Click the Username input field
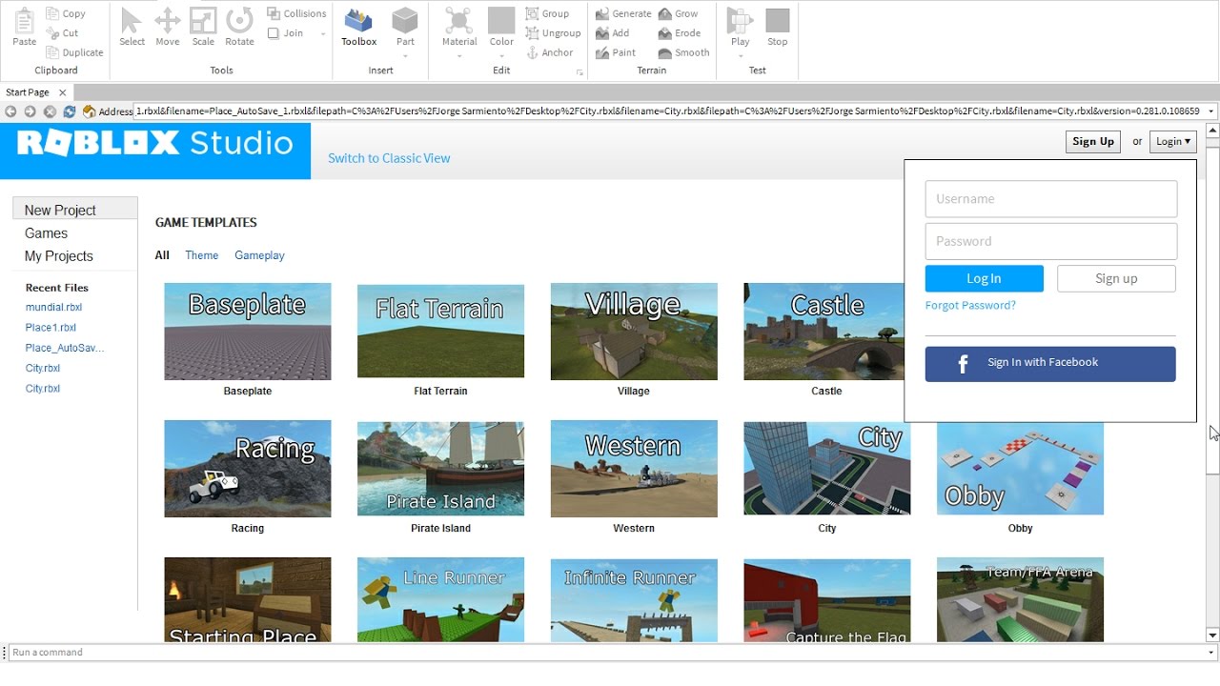 [x=1051, y=199]
